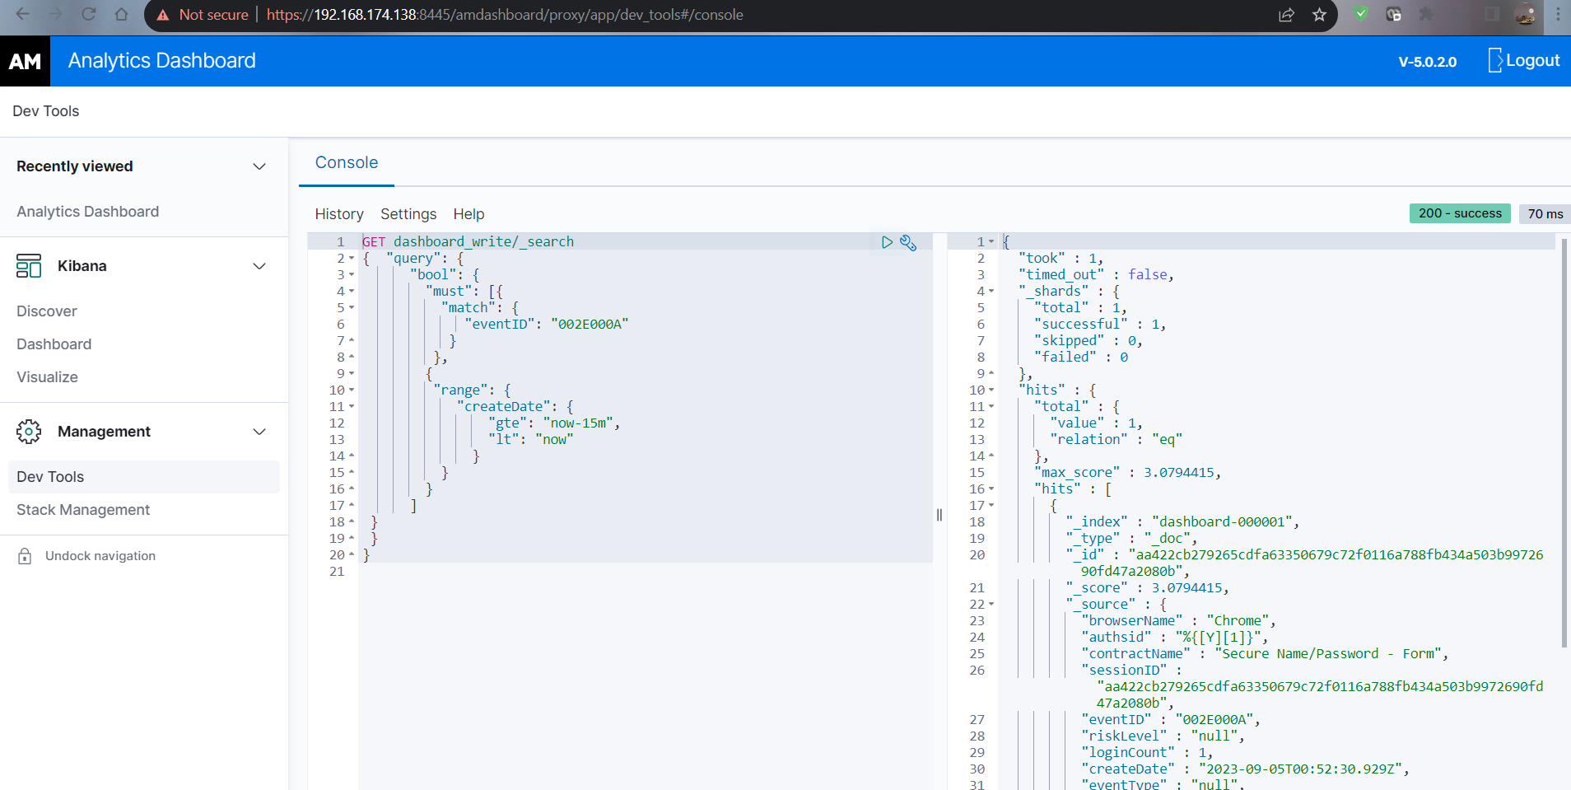Open the Help menu item
Image resolution: width=1571 pixels, height=790 pixels.
pyautogui.click(x=469, y=214)
